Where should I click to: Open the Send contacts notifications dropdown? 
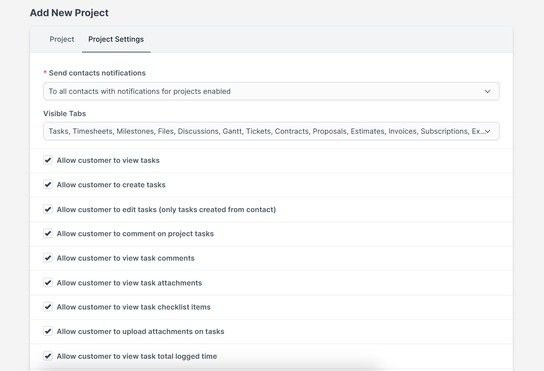click(x=271, y=91)
